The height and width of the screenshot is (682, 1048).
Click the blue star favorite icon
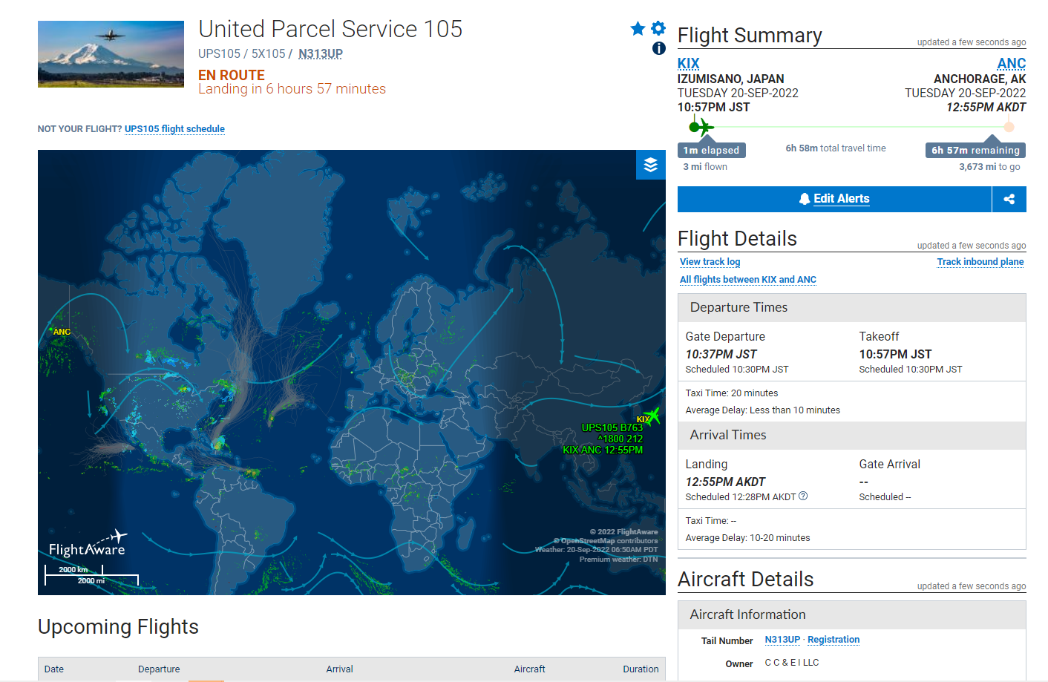click(x=638, y=29)
